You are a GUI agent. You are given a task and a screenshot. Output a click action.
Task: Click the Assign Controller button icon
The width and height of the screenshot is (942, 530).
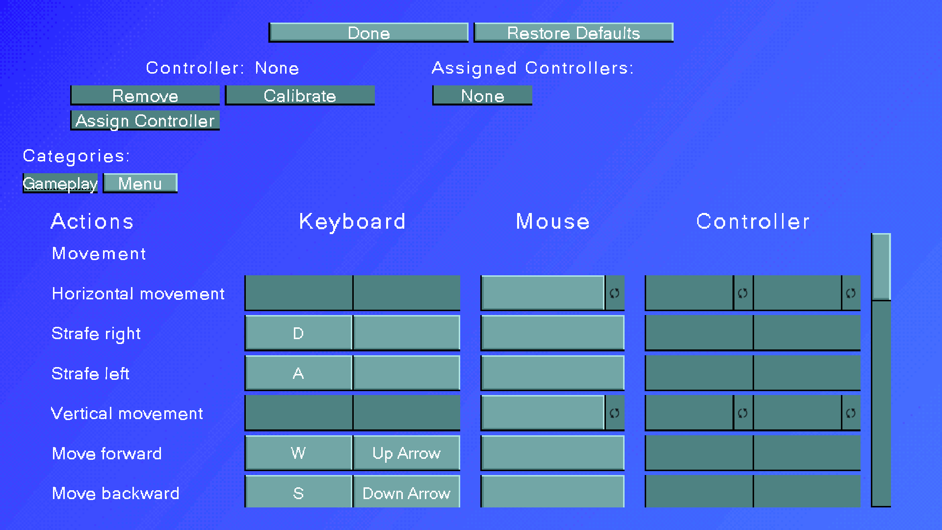pyautogui.click(x=144, y=120)
